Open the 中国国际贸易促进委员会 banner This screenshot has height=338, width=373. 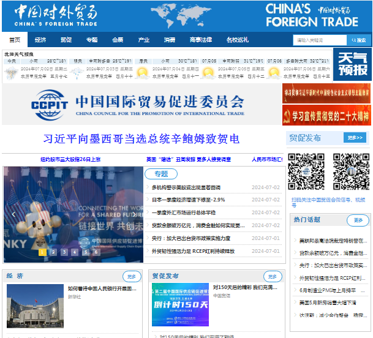pyautogui.click(x=141, y=104)
